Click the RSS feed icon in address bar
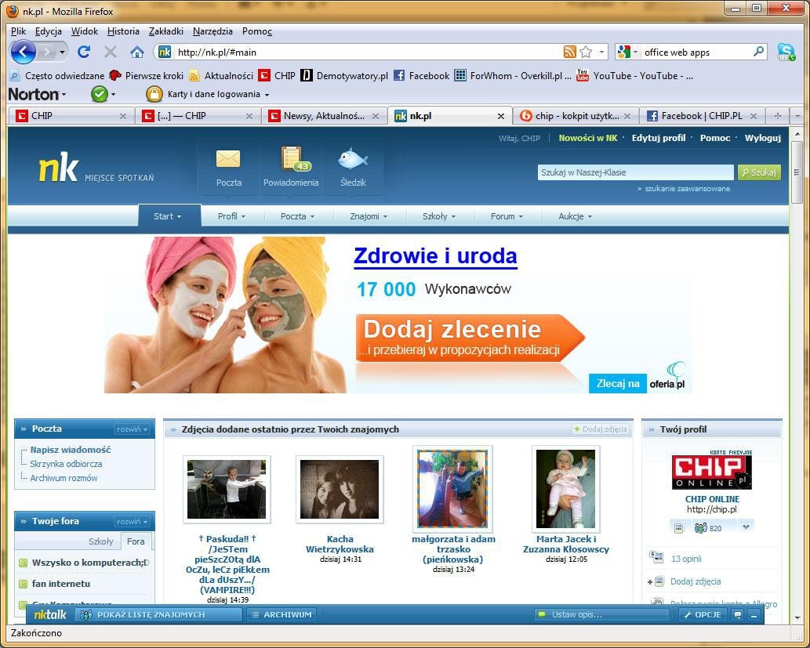The width and height of the screenshot is (810, 648). click(569, 52)
